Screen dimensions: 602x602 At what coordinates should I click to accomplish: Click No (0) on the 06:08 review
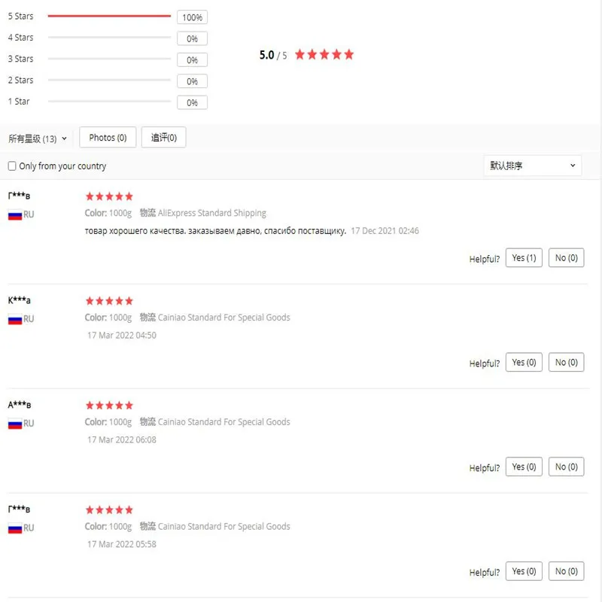[x=566, y=467]
